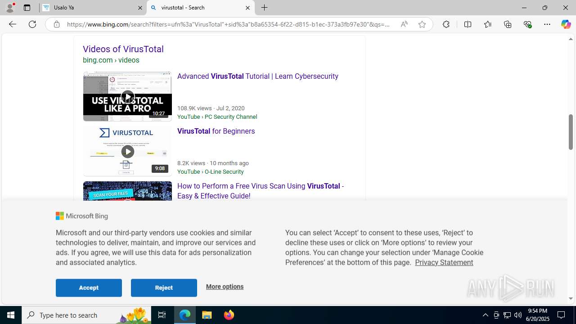Open the bing.com › videos link
Screen dimensions: 576x324
pos(111,60)
